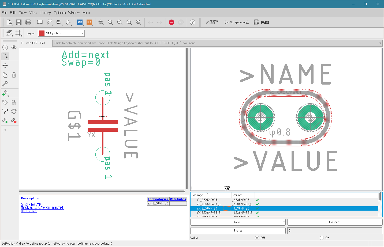Viewport: 384px width, 247px height.
Task: Click the Symbol editor gate icon
Action: (68, 22)
